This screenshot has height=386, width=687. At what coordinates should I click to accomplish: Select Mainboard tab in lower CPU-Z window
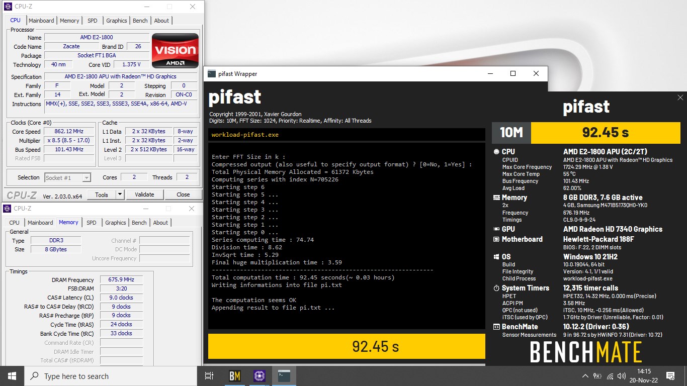[40, 223]
